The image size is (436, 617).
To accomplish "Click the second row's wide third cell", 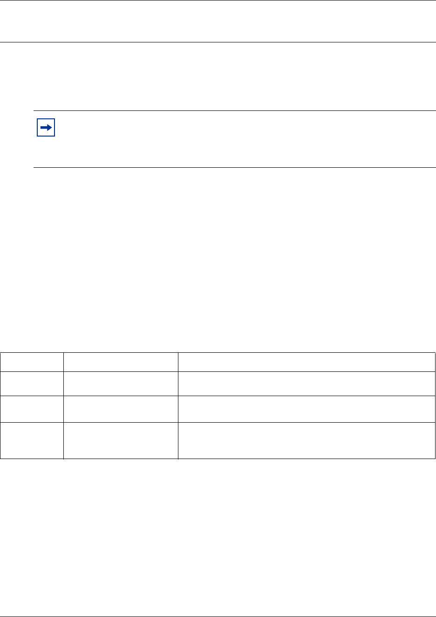I will pos(307,384).
